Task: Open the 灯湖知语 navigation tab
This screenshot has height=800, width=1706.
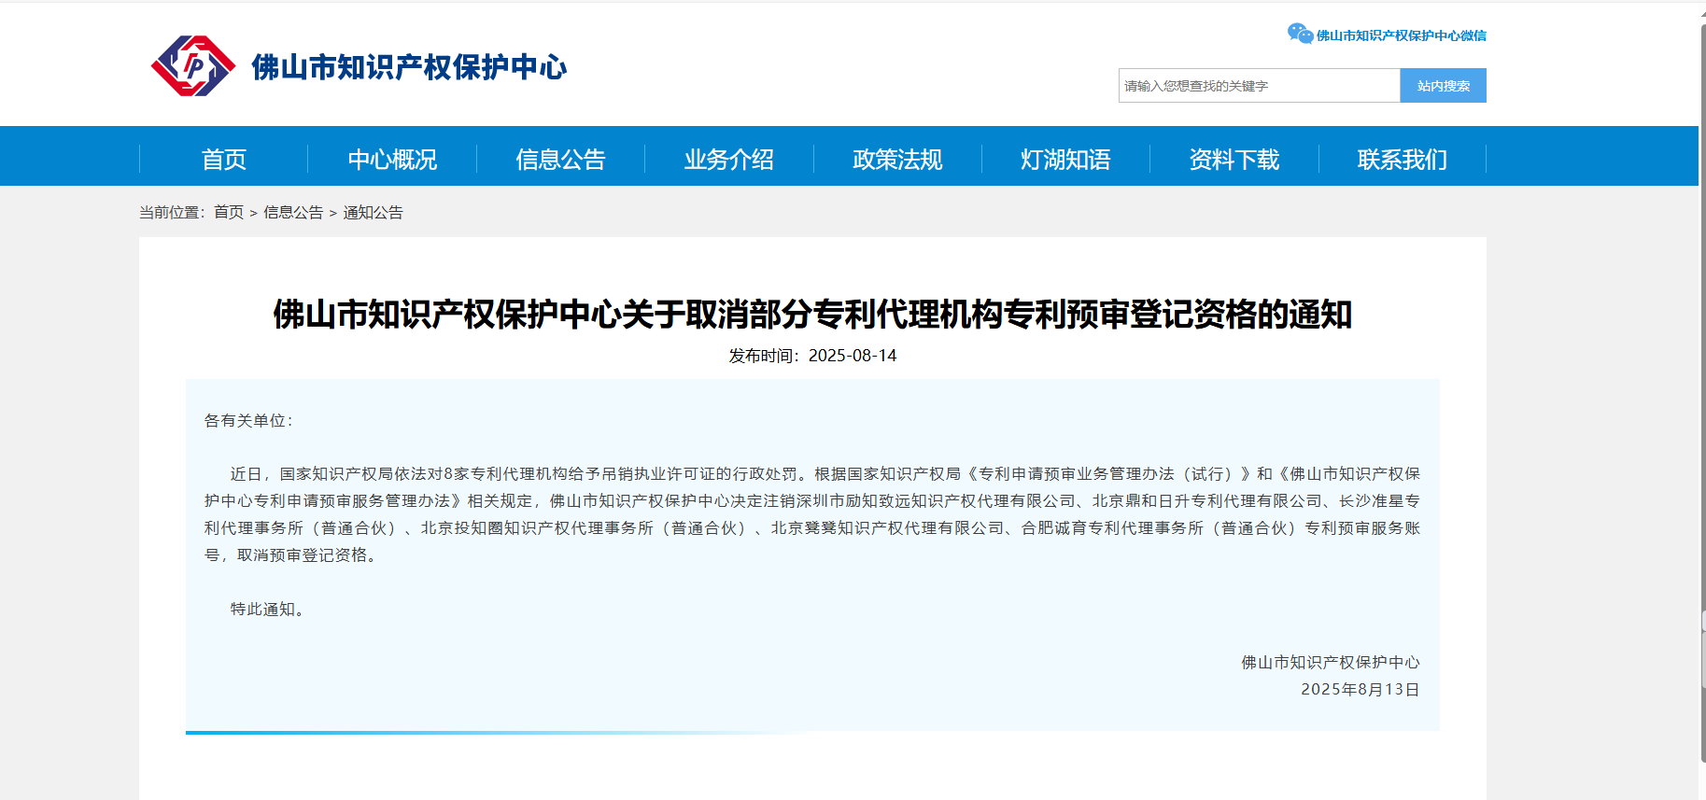Action: 1065,160
